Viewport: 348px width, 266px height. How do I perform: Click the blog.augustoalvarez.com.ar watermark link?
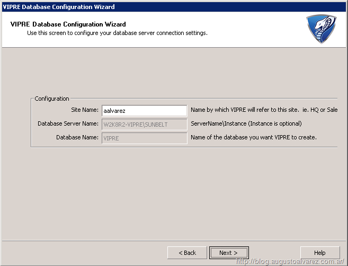tap(290, 262)
